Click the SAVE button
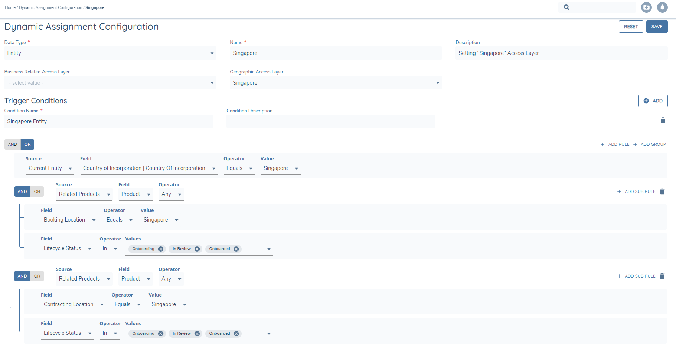This screenshot has height=347, width=676. click(x=657, y=27)
